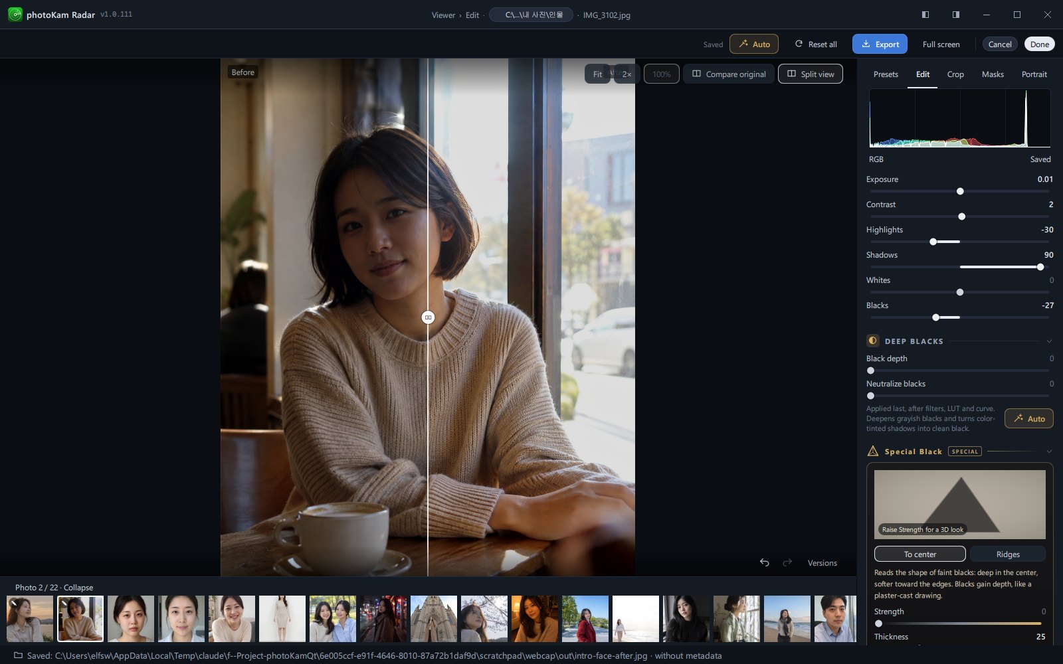
Task: Click the split-view divider handle on the photo
Action: click(428, 317)
